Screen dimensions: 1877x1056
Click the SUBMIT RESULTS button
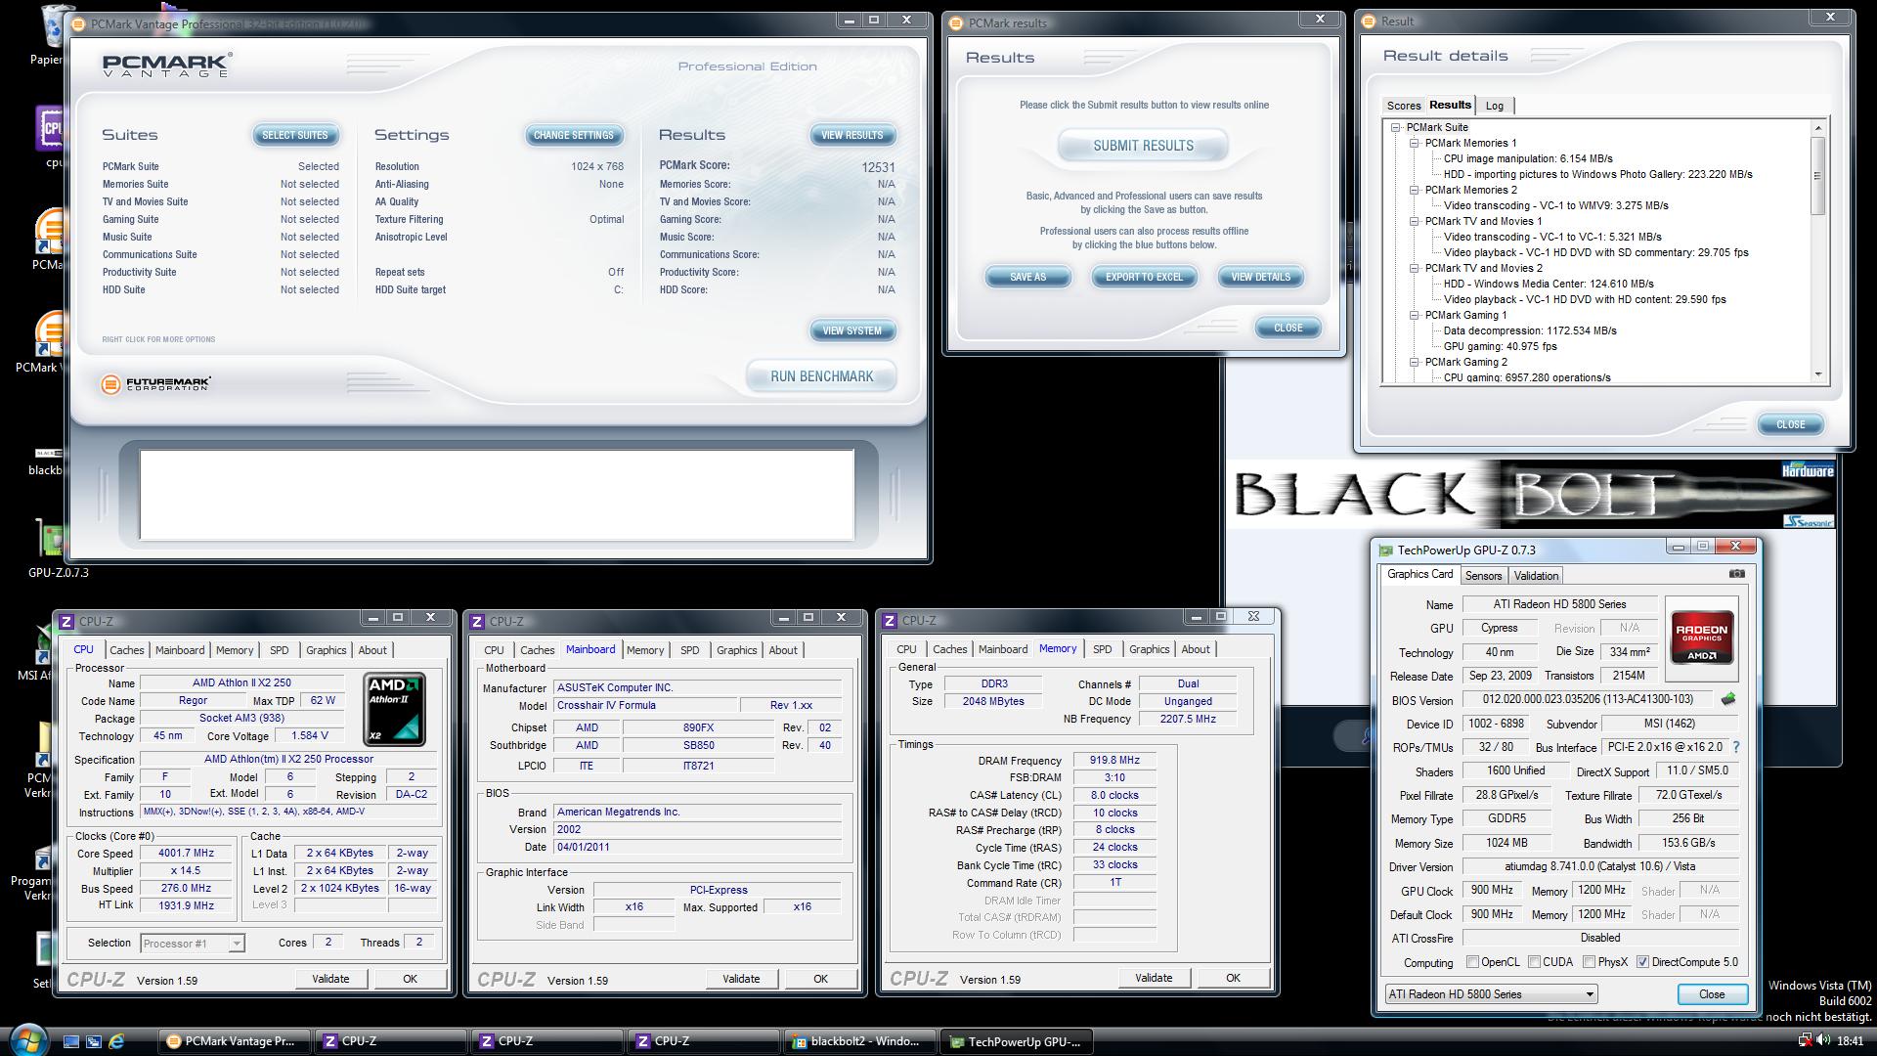point(1143,146)
